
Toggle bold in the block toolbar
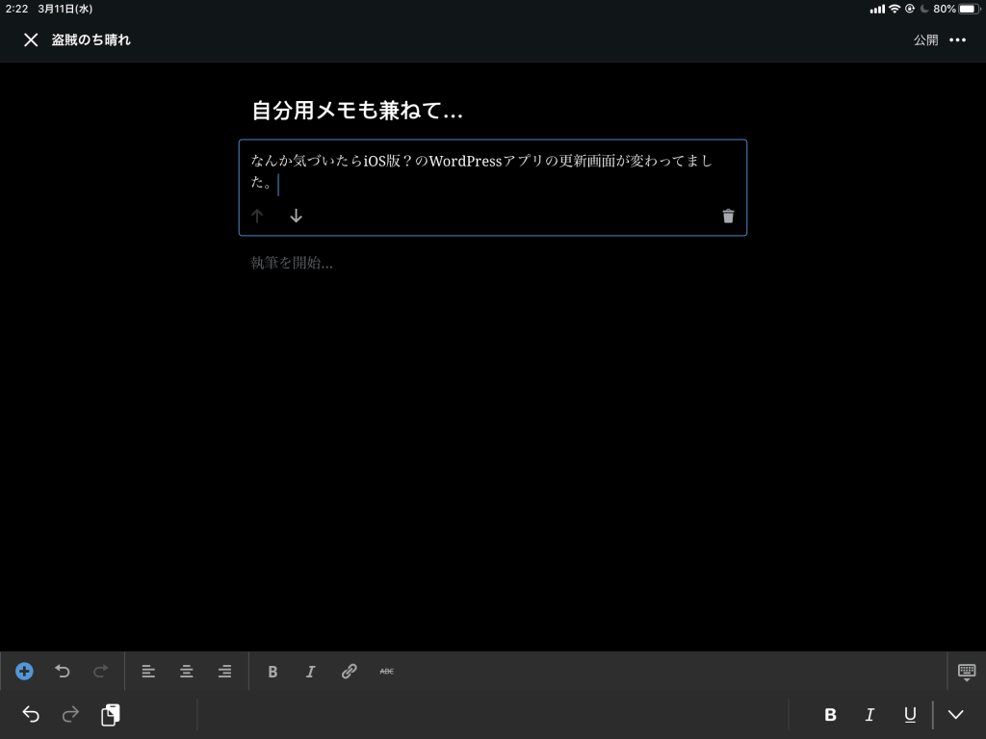272,672
